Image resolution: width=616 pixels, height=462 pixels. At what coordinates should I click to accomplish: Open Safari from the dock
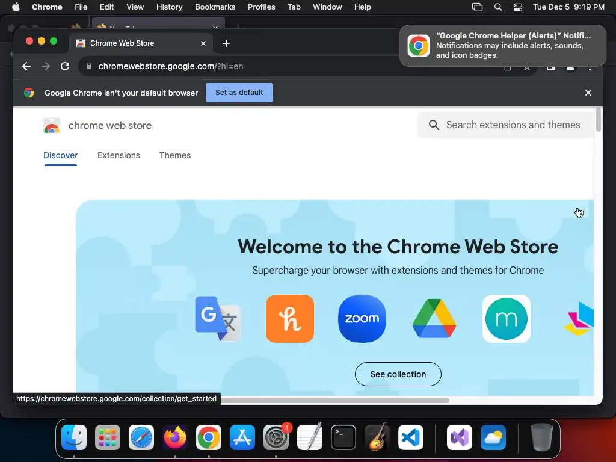141,437
